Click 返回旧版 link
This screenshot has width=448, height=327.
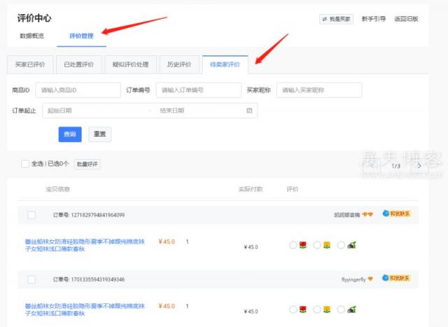406,19
